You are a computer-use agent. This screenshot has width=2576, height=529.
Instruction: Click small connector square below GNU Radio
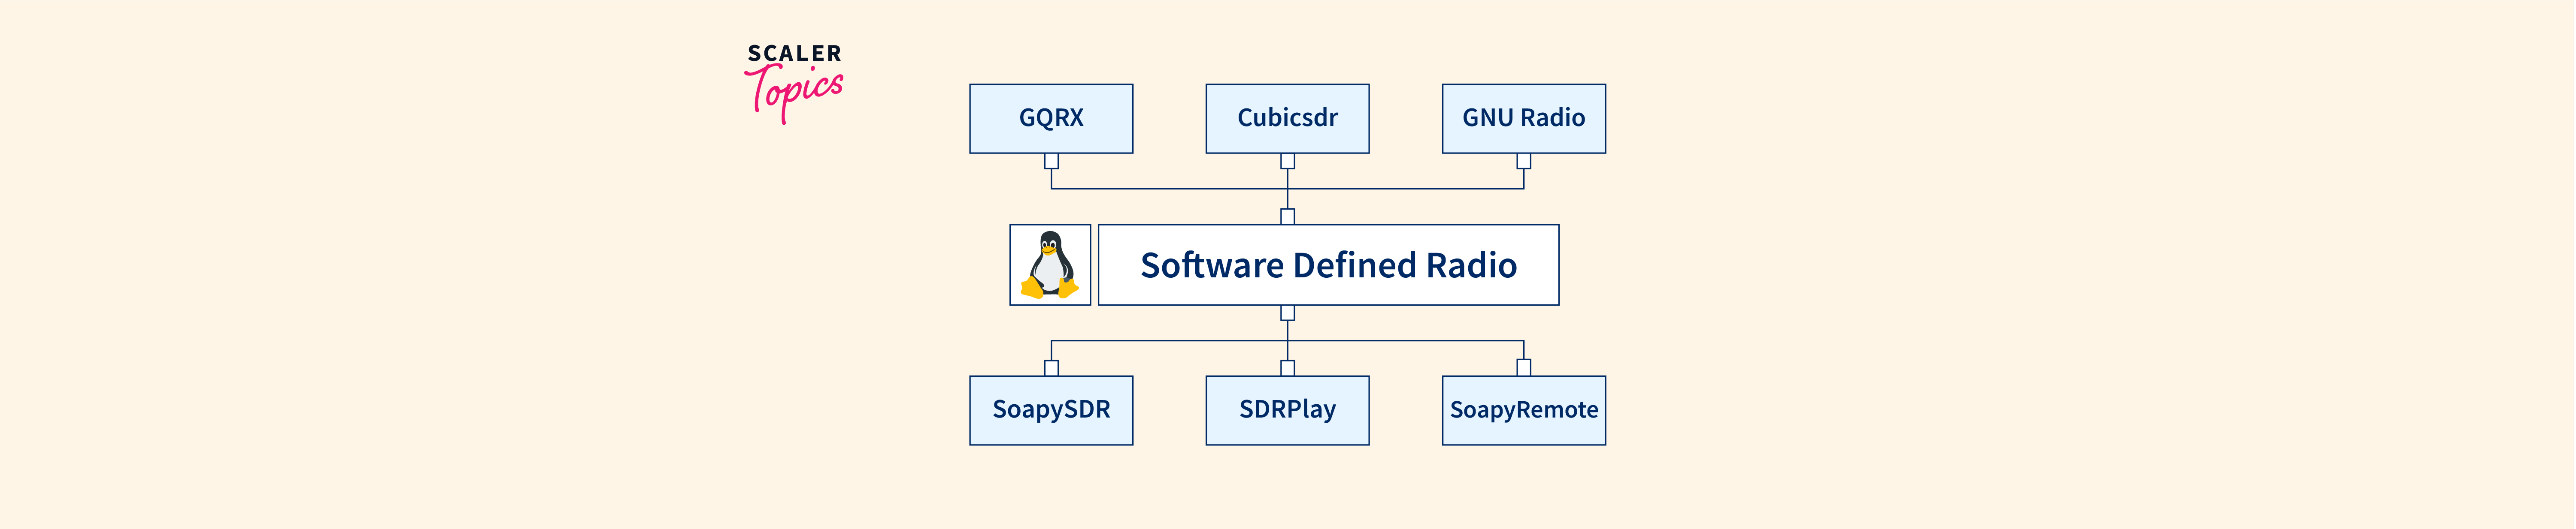pyautogui.click(x=1523, y=161)
